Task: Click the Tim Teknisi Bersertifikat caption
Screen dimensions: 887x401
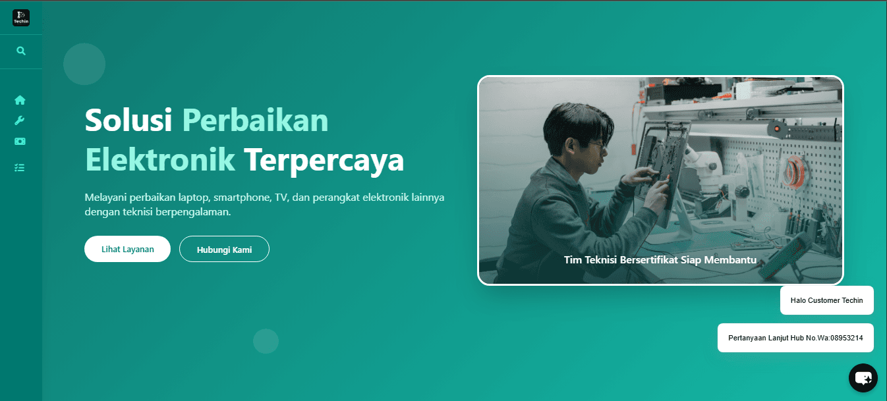Action: point(660,260)
